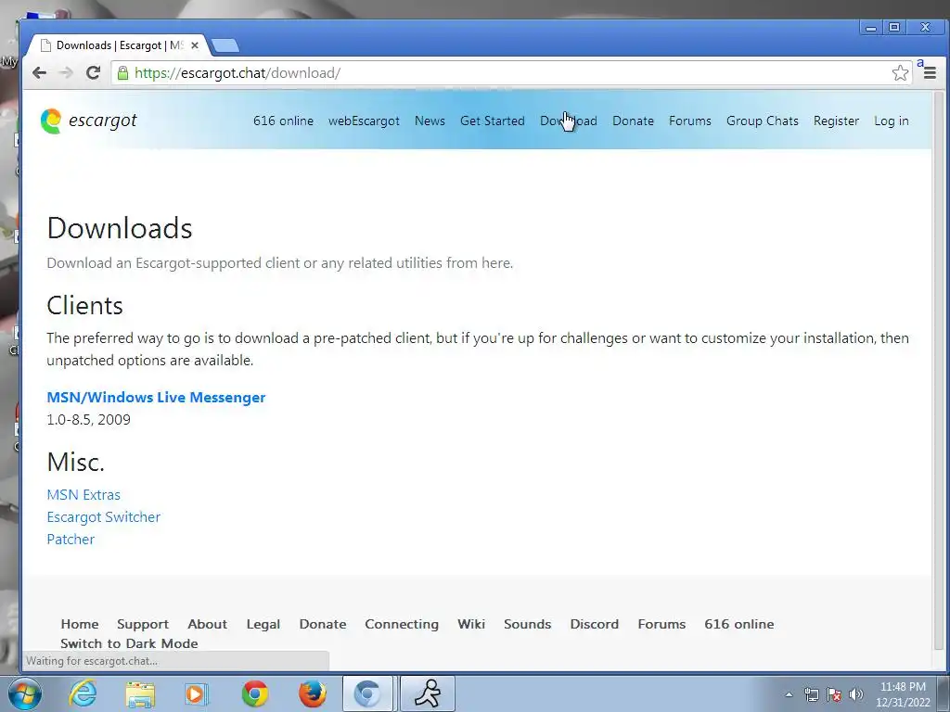The image size is (950, 712).
Task: Open Windows Explorer folder on taskbar
Action: click(140, 693)
